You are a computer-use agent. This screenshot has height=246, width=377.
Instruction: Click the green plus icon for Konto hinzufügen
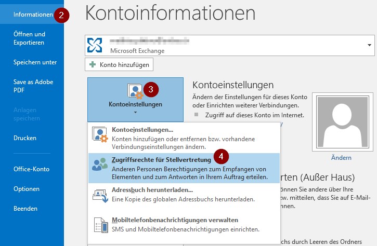(x=92, y=65)
